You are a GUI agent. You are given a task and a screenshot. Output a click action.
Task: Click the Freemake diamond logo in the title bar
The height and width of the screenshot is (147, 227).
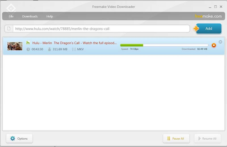(11, 8)
